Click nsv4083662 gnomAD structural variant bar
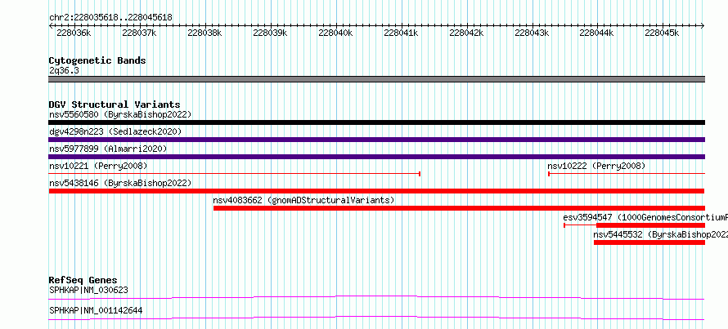Viewport: 728px width, 329px height. point(459,208)
